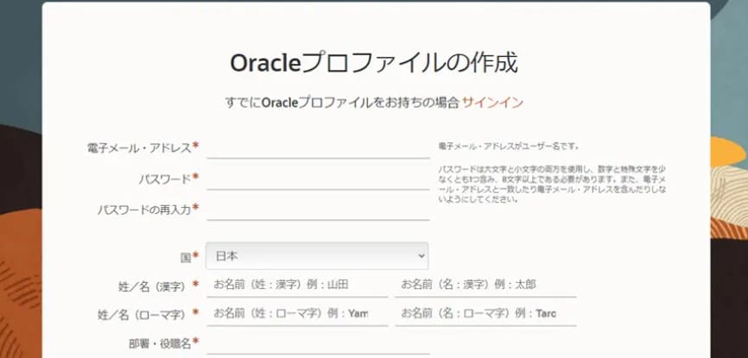Click the 姓／名（漢字） label
The width and height of the screenshot is (748, 358).
point(151,286)
